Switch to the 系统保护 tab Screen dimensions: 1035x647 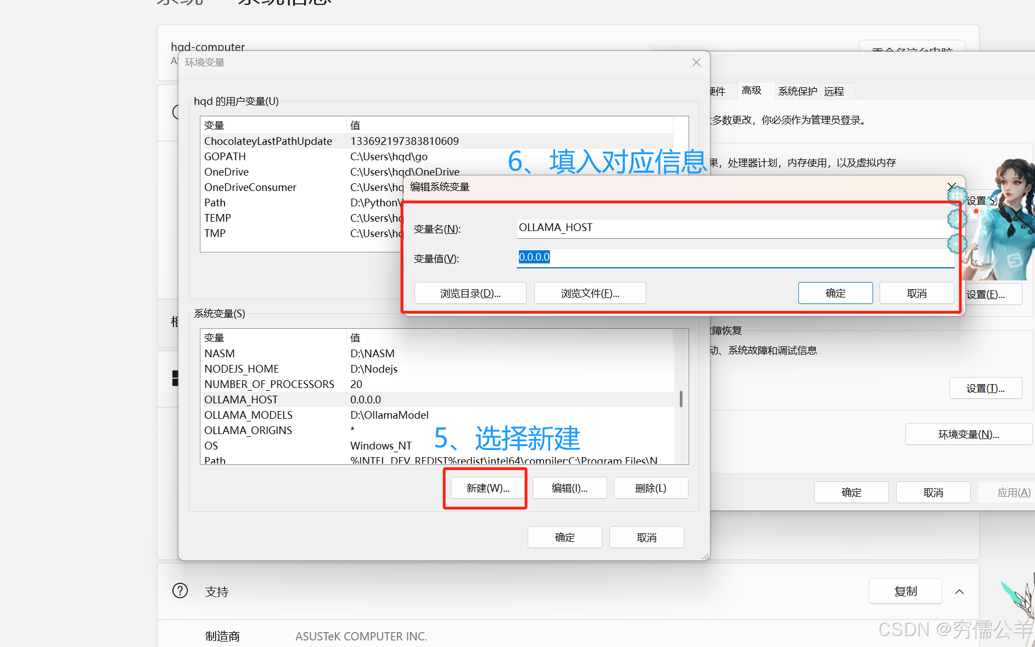797,91
